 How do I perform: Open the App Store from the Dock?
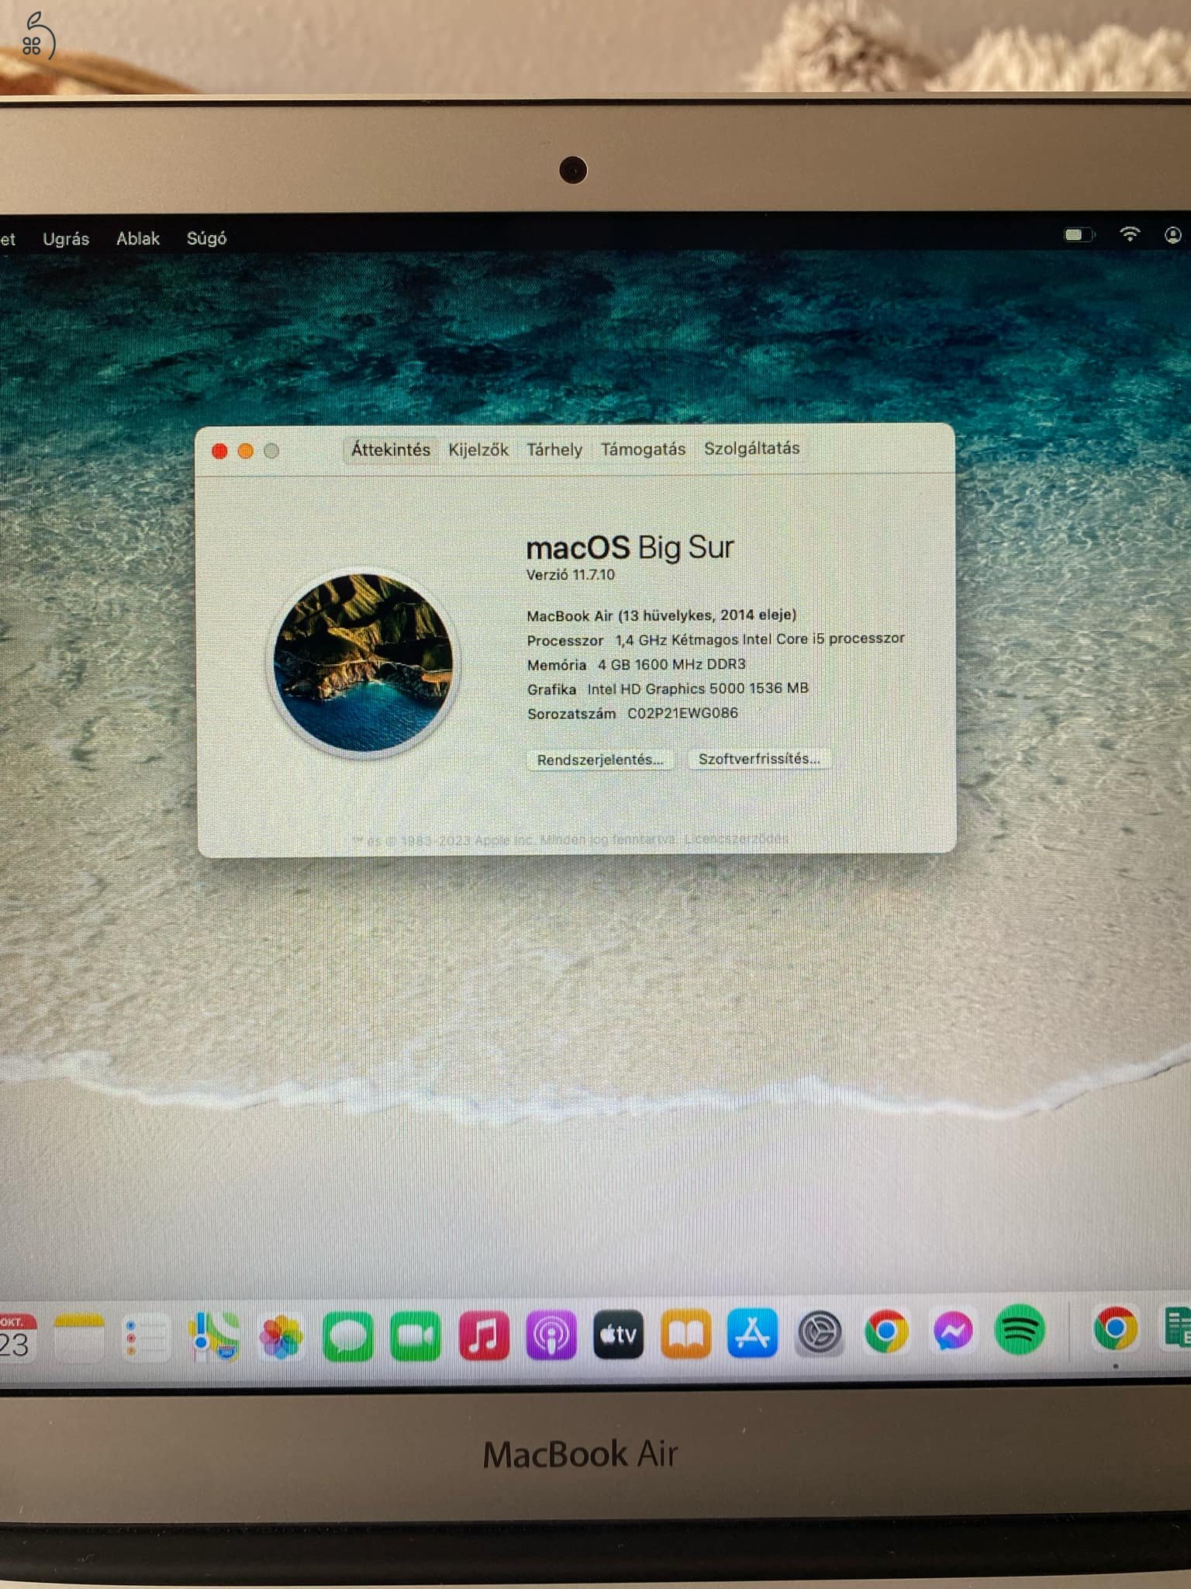(752, 1334)
